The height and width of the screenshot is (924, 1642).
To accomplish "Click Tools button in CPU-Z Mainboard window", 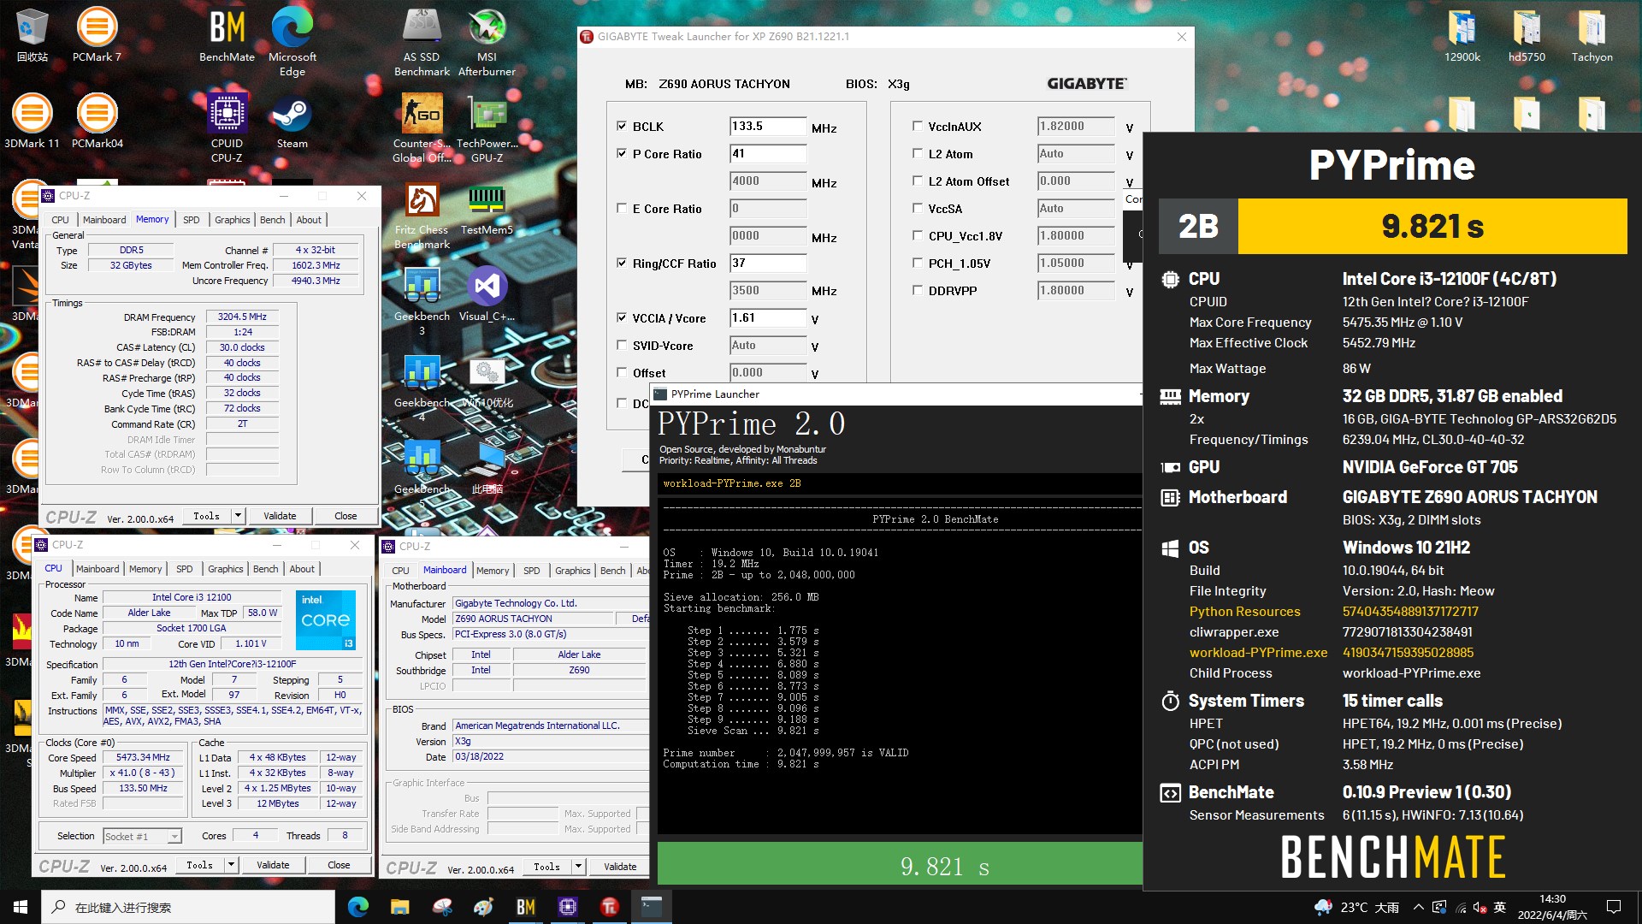I will (546, 867).
